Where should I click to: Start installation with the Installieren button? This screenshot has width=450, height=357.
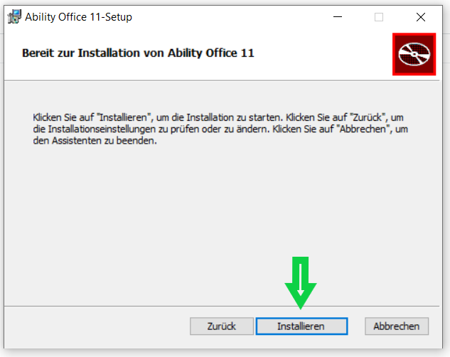coord(301,326)
